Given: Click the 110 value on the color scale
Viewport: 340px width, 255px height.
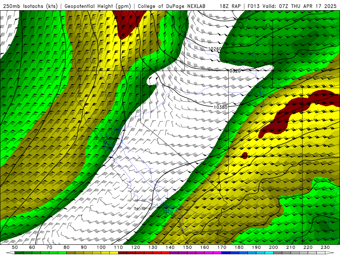Looking at the screenshot, I should 119,247.
